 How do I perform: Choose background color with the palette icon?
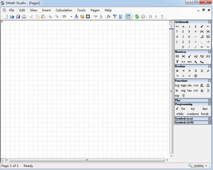tap(82, 17)
